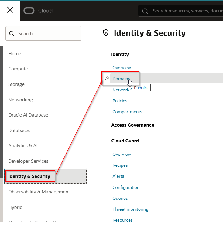Image resolution: width=223 pixels, height=228 pixels.
Task: Select Compute in the navigation menu
Action: tap(18, 69)
